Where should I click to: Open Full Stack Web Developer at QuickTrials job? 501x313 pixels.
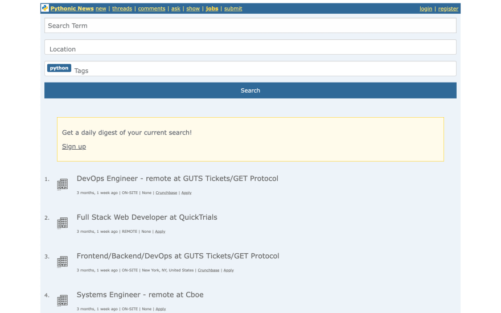pyautogui.click(x=147, y=217)
